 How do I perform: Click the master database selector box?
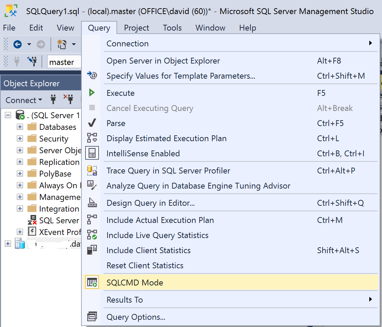pos(64,62)
